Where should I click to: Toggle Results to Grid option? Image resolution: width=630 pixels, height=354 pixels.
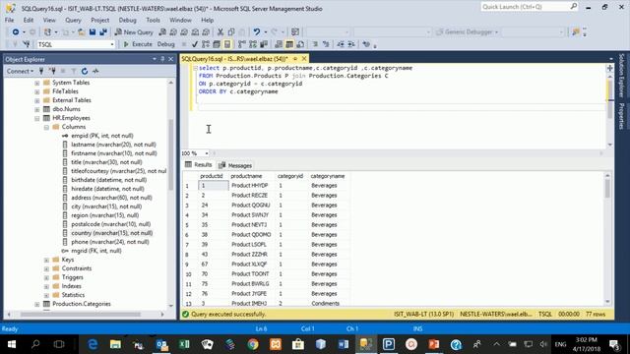tap(289, 44)
